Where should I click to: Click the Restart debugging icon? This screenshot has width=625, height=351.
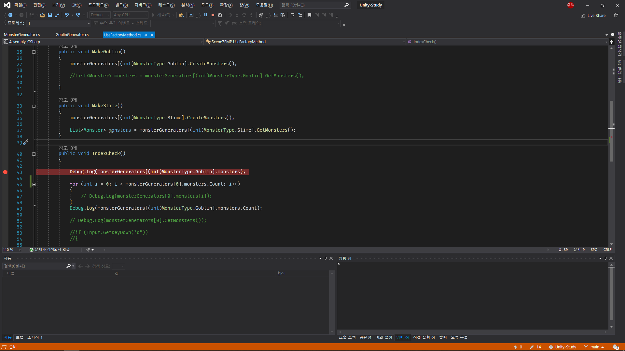[220, 15]
